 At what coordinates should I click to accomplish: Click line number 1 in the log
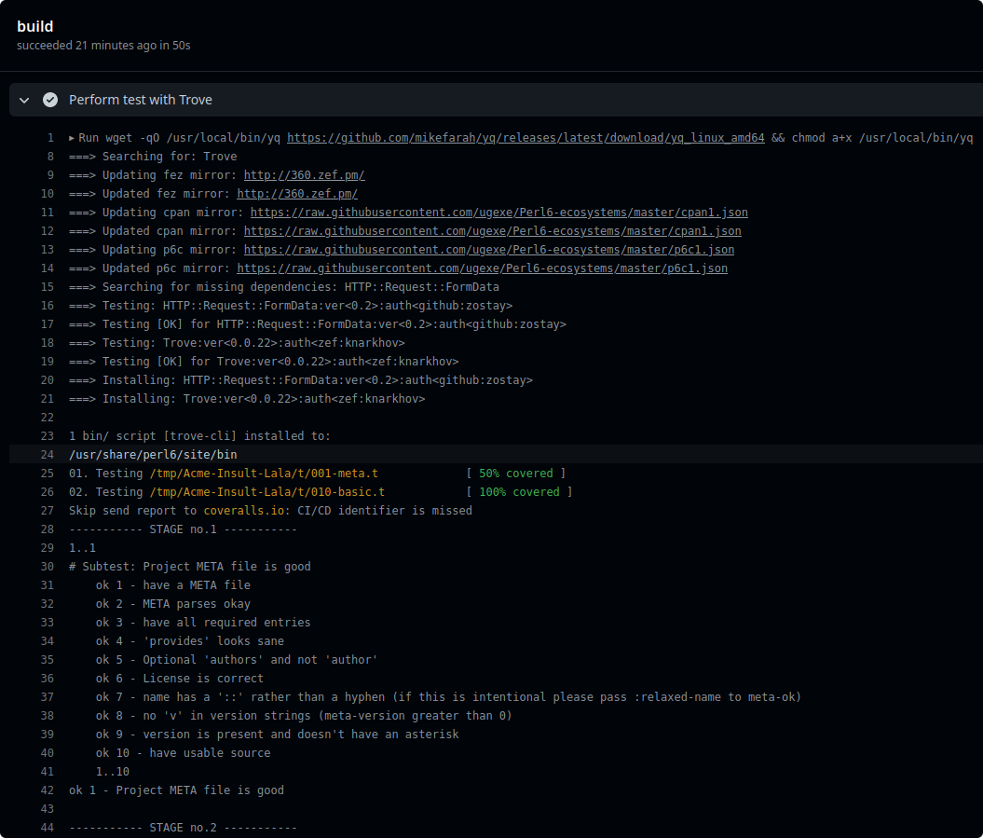[x=50, y=138]
